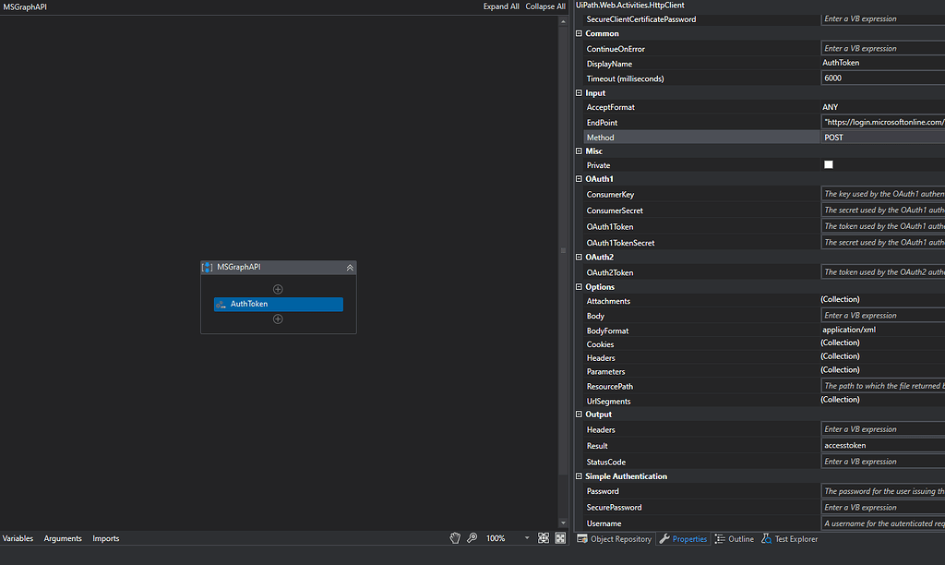Screen dimensions: 945x565
Task: Click the plus icon above AuthToken activity
Action: pos(278,288)
